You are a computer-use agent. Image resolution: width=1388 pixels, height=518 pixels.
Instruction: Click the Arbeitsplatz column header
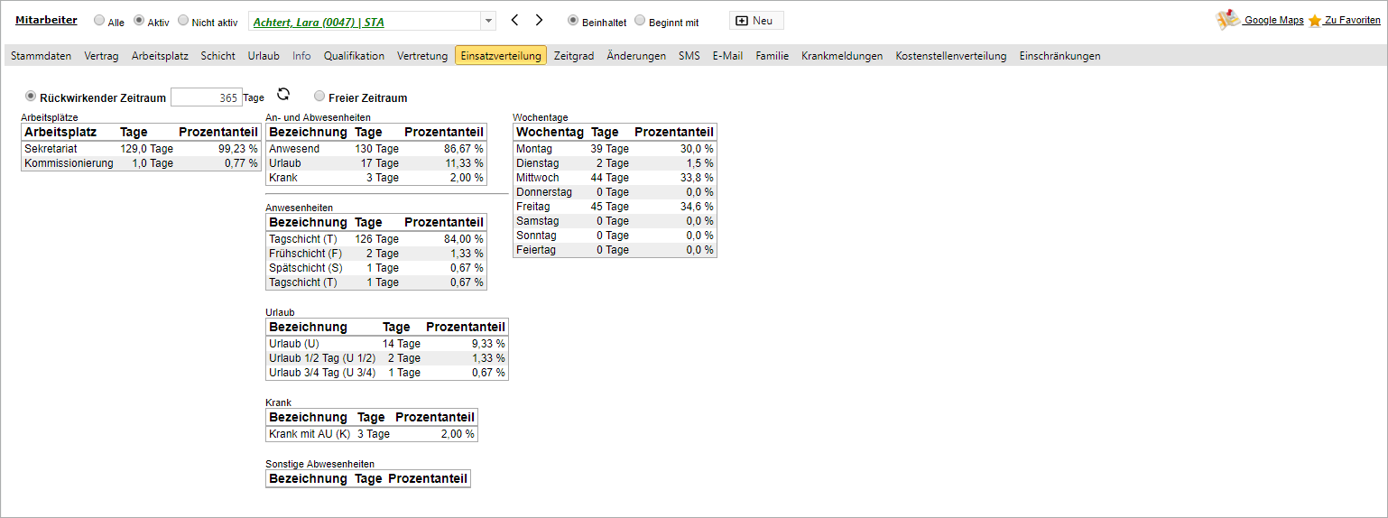coord(60,133)
